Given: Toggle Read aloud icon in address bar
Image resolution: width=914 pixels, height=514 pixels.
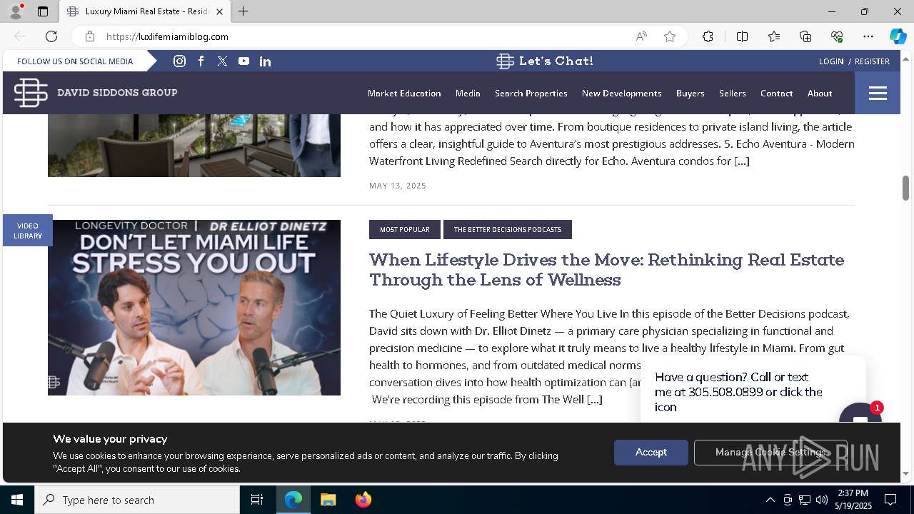Looking at the screenshot, I should tap(641, 36).
